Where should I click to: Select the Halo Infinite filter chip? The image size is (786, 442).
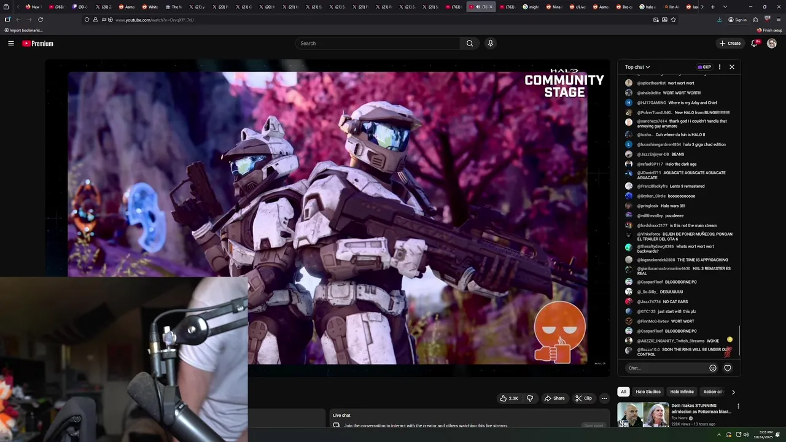[682, 392]
